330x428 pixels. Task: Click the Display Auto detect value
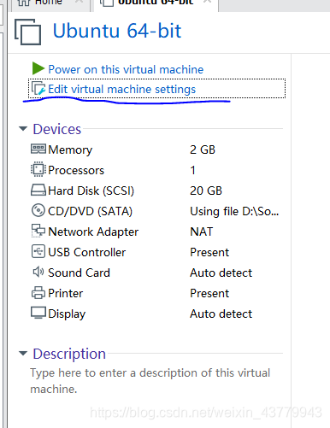[221, 314]
